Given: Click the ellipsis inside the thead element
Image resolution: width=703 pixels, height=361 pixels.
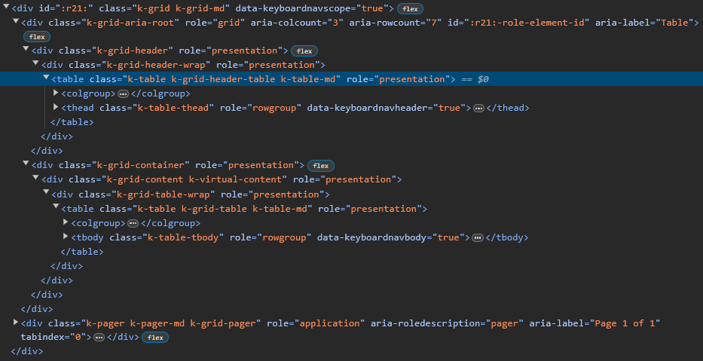Looking at the screenshot, I should (478, 108).
